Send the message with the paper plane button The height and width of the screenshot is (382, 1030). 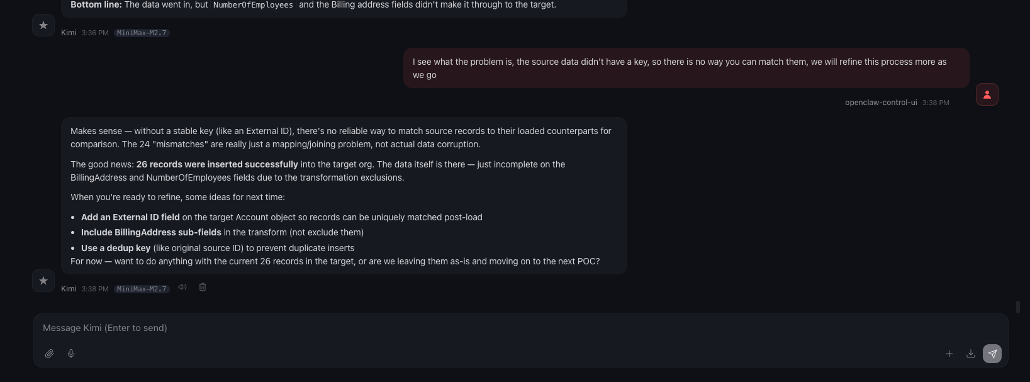(992, 354)
